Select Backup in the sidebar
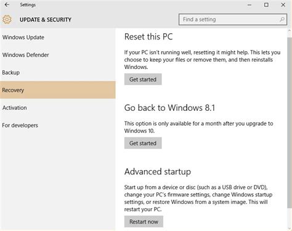The width and height of the screenshot is (292, 231). 58,73
